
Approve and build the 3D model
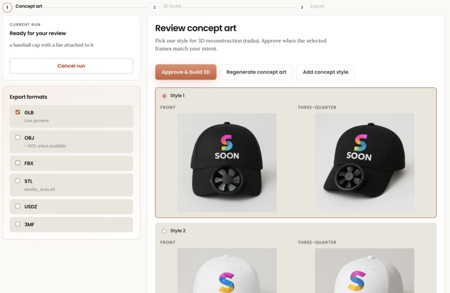[x=186, y=72]
